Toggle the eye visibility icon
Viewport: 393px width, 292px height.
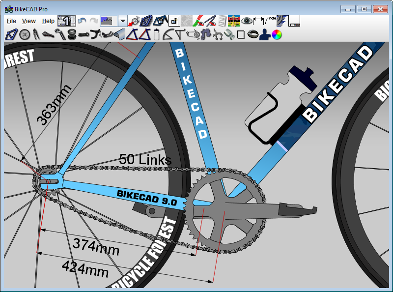coord(246,21)
